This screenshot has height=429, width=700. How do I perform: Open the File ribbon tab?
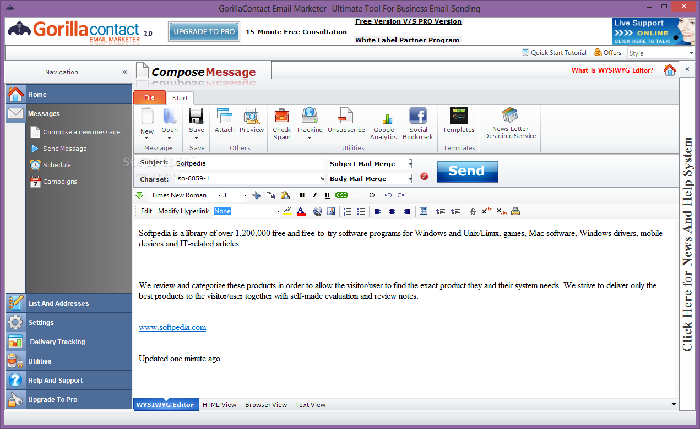pyautogui.click(x=149, y=97)
